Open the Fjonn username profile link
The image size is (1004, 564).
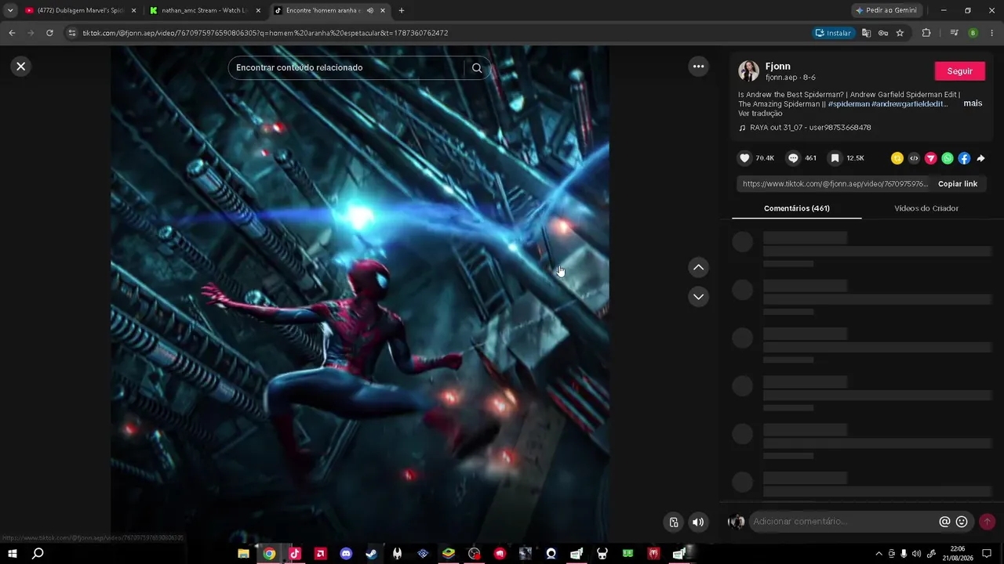click(x=778, y=67)
